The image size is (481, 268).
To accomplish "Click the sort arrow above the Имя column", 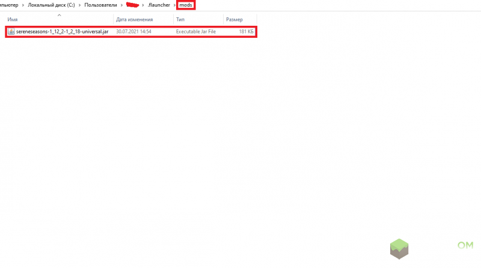I will click(58, 14).
